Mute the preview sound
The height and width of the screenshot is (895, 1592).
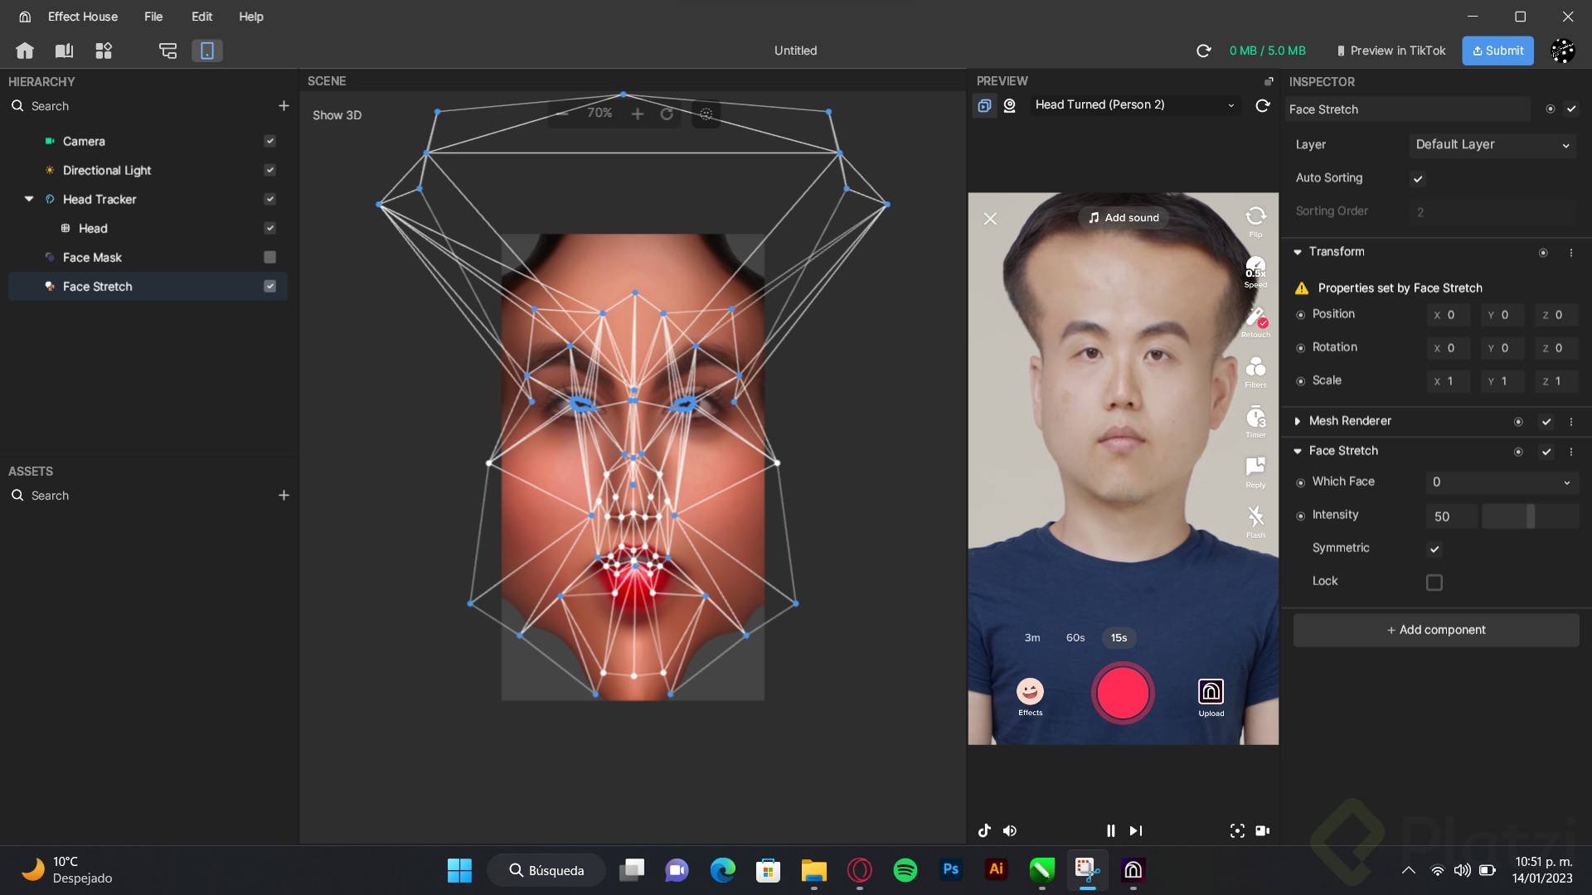coord(1010,830)
